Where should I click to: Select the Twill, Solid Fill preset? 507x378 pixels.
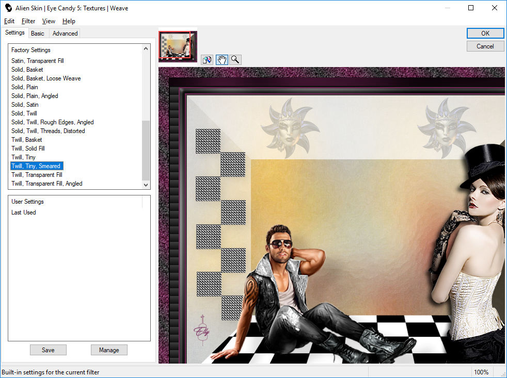coord(28,148)
